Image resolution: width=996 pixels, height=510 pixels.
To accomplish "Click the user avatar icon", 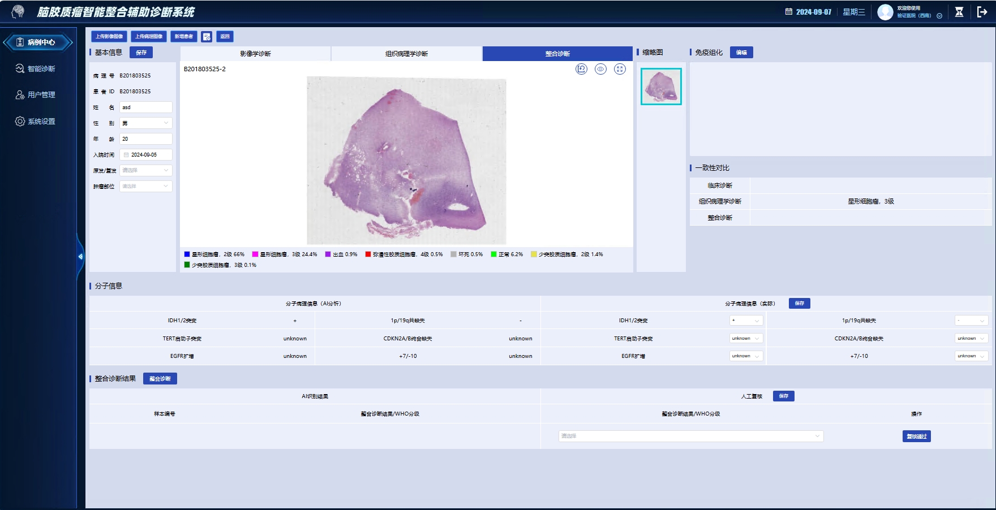I will coord(885,12).
